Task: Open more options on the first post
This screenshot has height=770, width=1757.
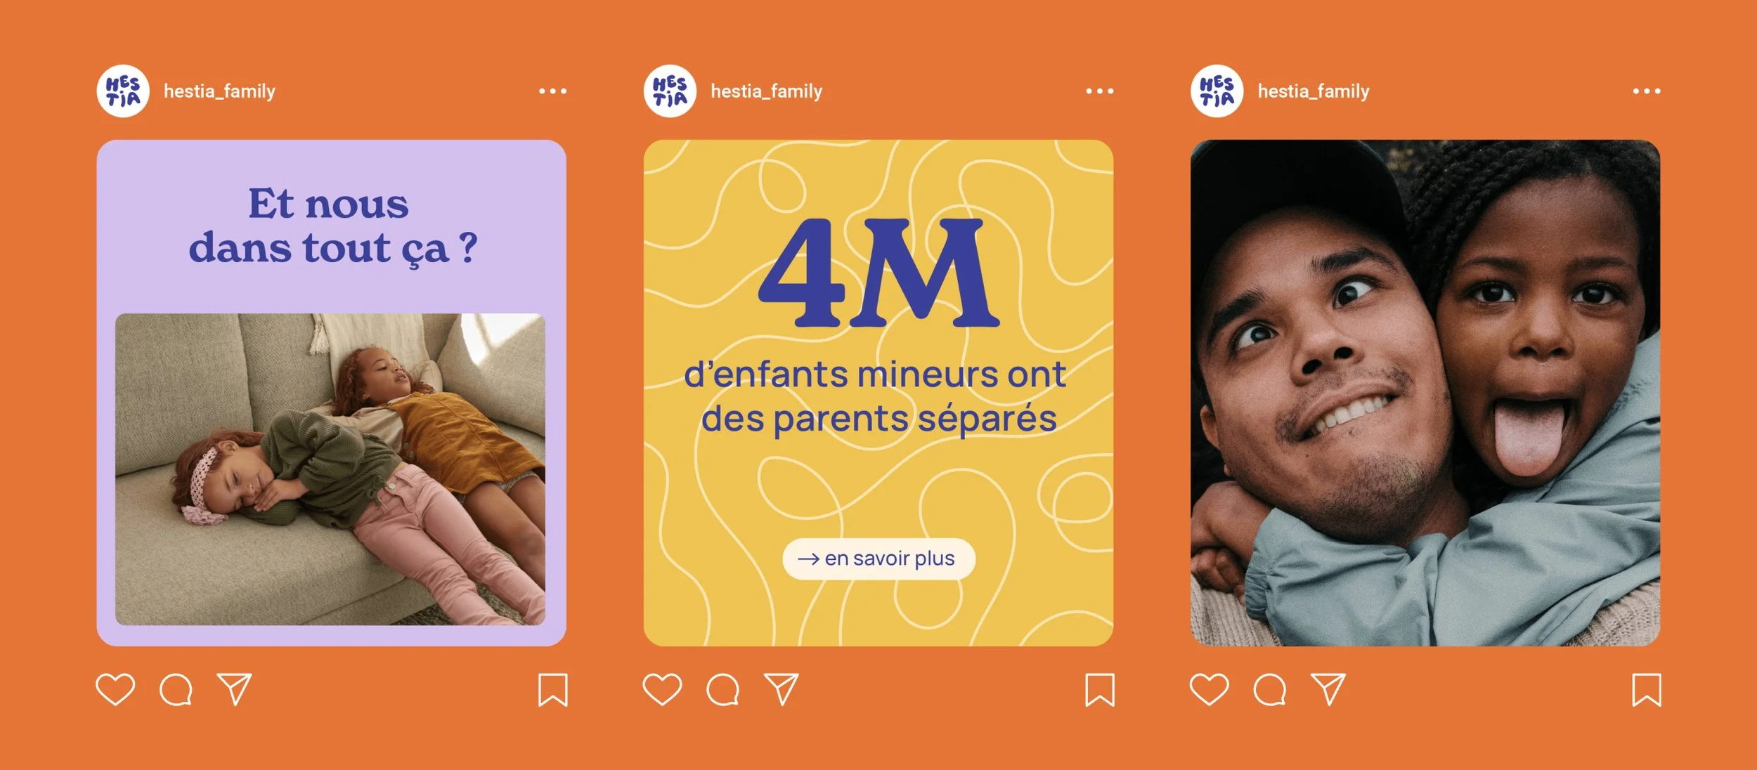Action: [x=552, y=91]
